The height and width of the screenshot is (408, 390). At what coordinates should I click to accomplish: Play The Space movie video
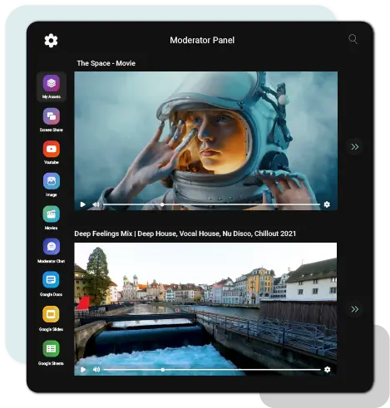82,204
